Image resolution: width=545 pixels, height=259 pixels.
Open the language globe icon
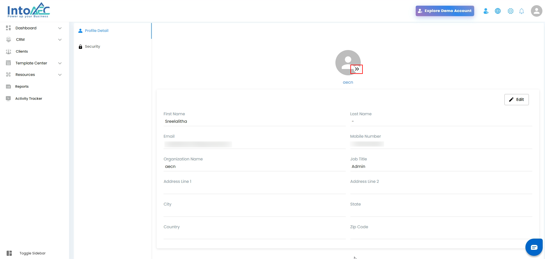pyautogui.click(x=498, y=11)
